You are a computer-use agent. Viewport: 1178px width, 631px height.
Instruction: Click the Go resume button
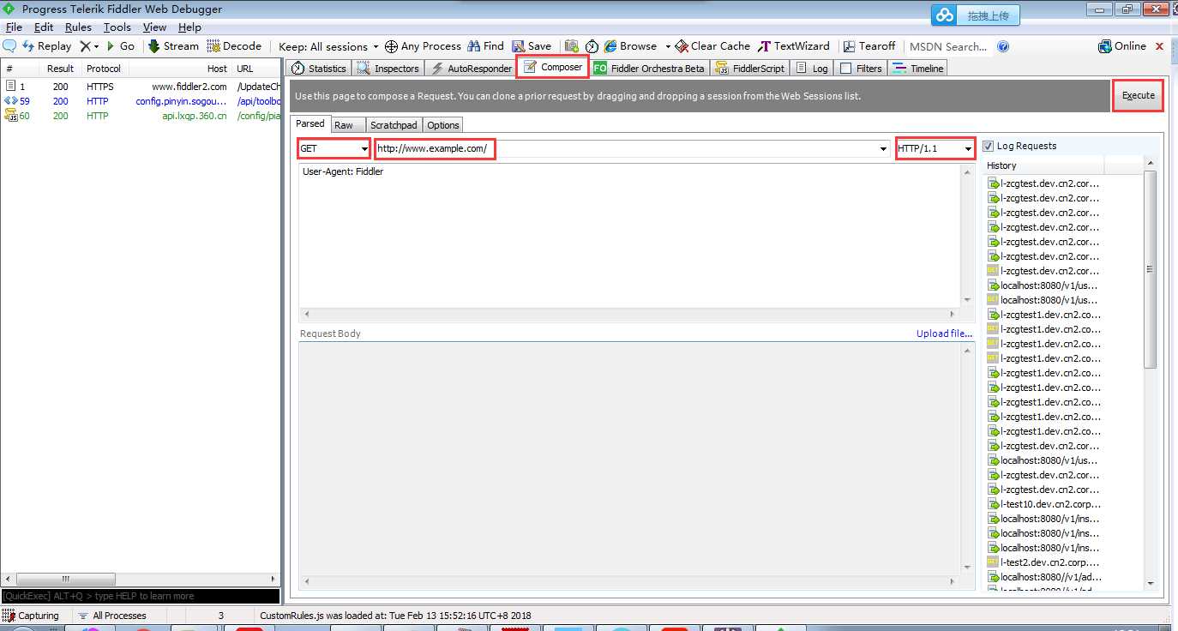120,46
